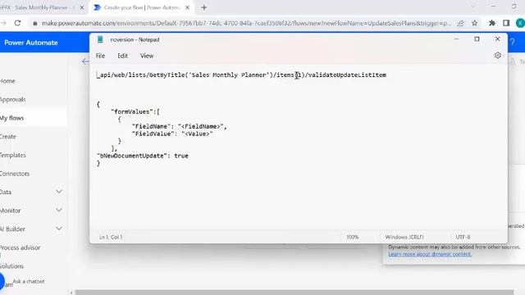
Task: Click the "FieldValue" line in Notepad
Action: 172,134
